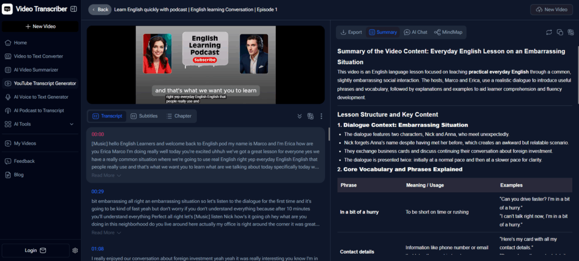Open AI Podcast to Transcript page
The height and width of the screenshot is (261, 579).
(x=40, y=110)
